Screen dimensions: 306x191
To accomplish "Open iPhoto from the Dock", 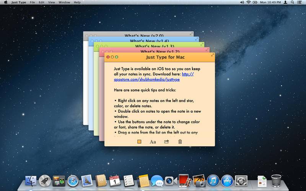I will click(199, 181).
